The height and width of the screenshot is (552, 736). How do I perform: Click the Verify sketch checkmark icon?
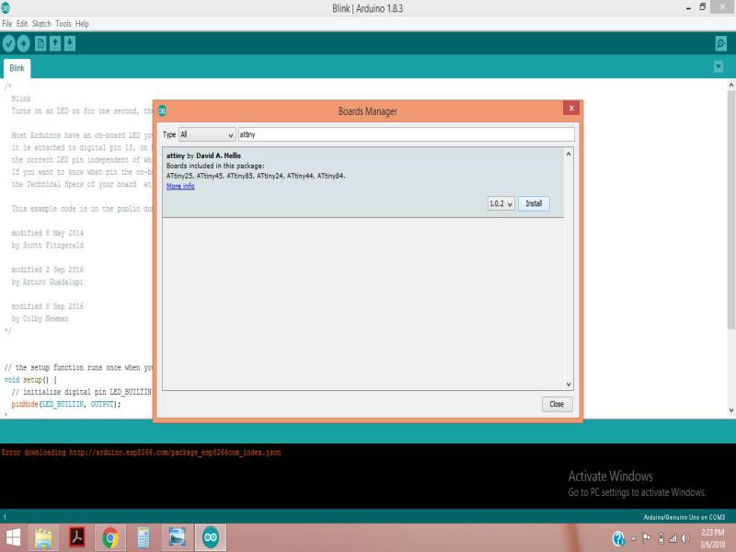click(x=9, y=43)
